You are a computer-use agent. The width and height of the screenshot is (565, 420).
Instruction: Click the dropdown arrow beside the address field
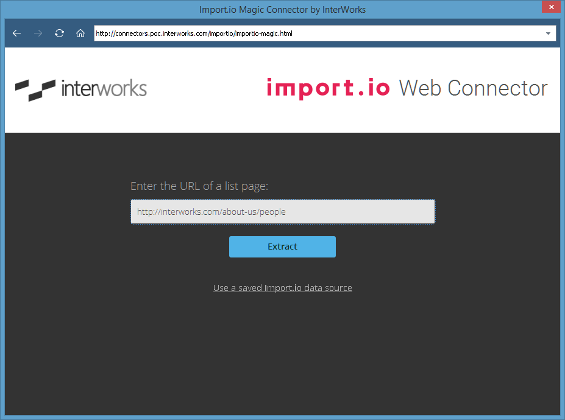548,33
